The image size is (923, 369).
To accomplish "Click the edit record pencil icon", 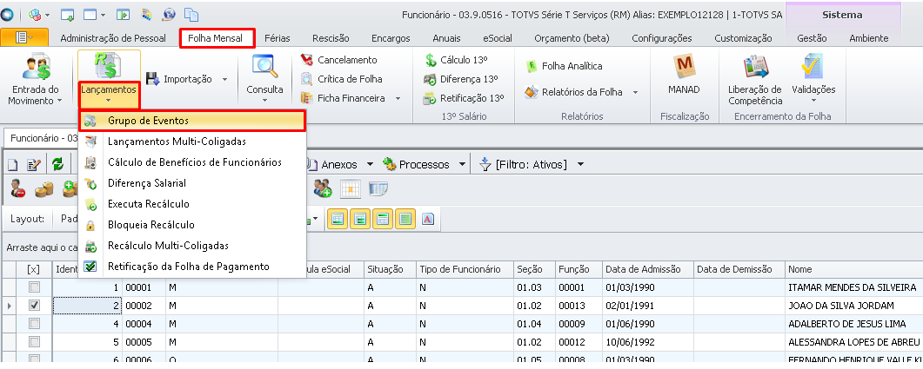I will click(34, 164).
